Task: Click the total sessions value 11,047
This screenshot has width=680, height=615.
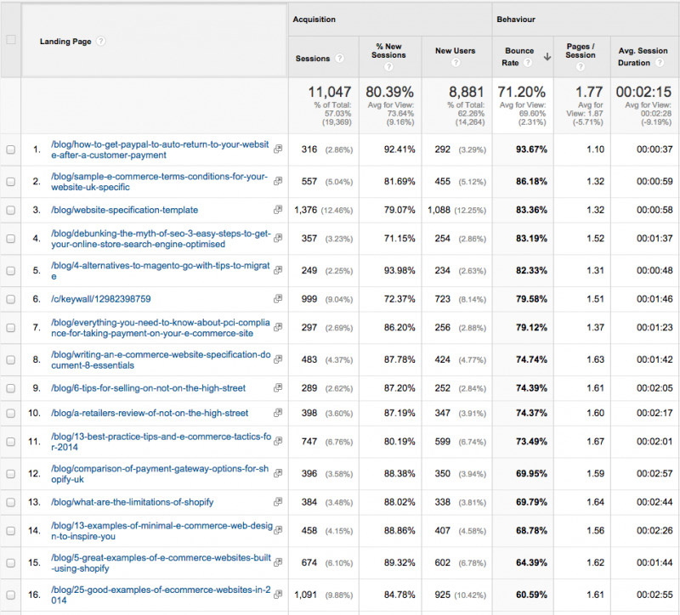Action: [330, 92]
